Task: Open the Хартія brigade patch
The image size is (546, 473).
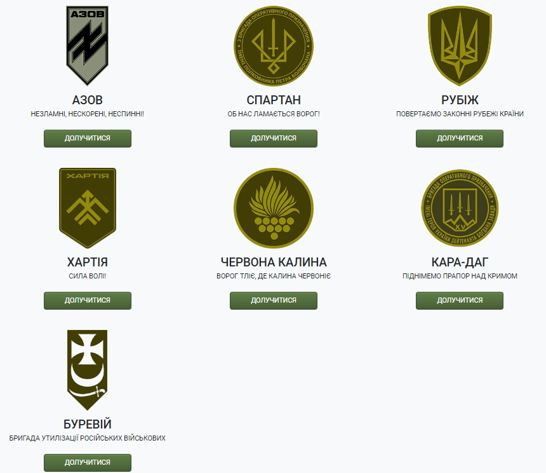Action: tap(88, 208)
